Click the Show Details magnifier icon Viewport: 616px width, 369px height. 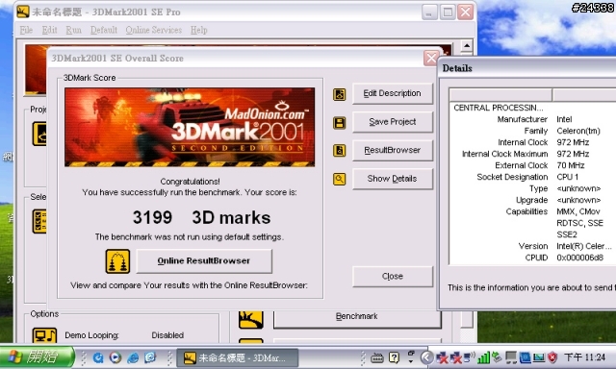coord(340,179)
